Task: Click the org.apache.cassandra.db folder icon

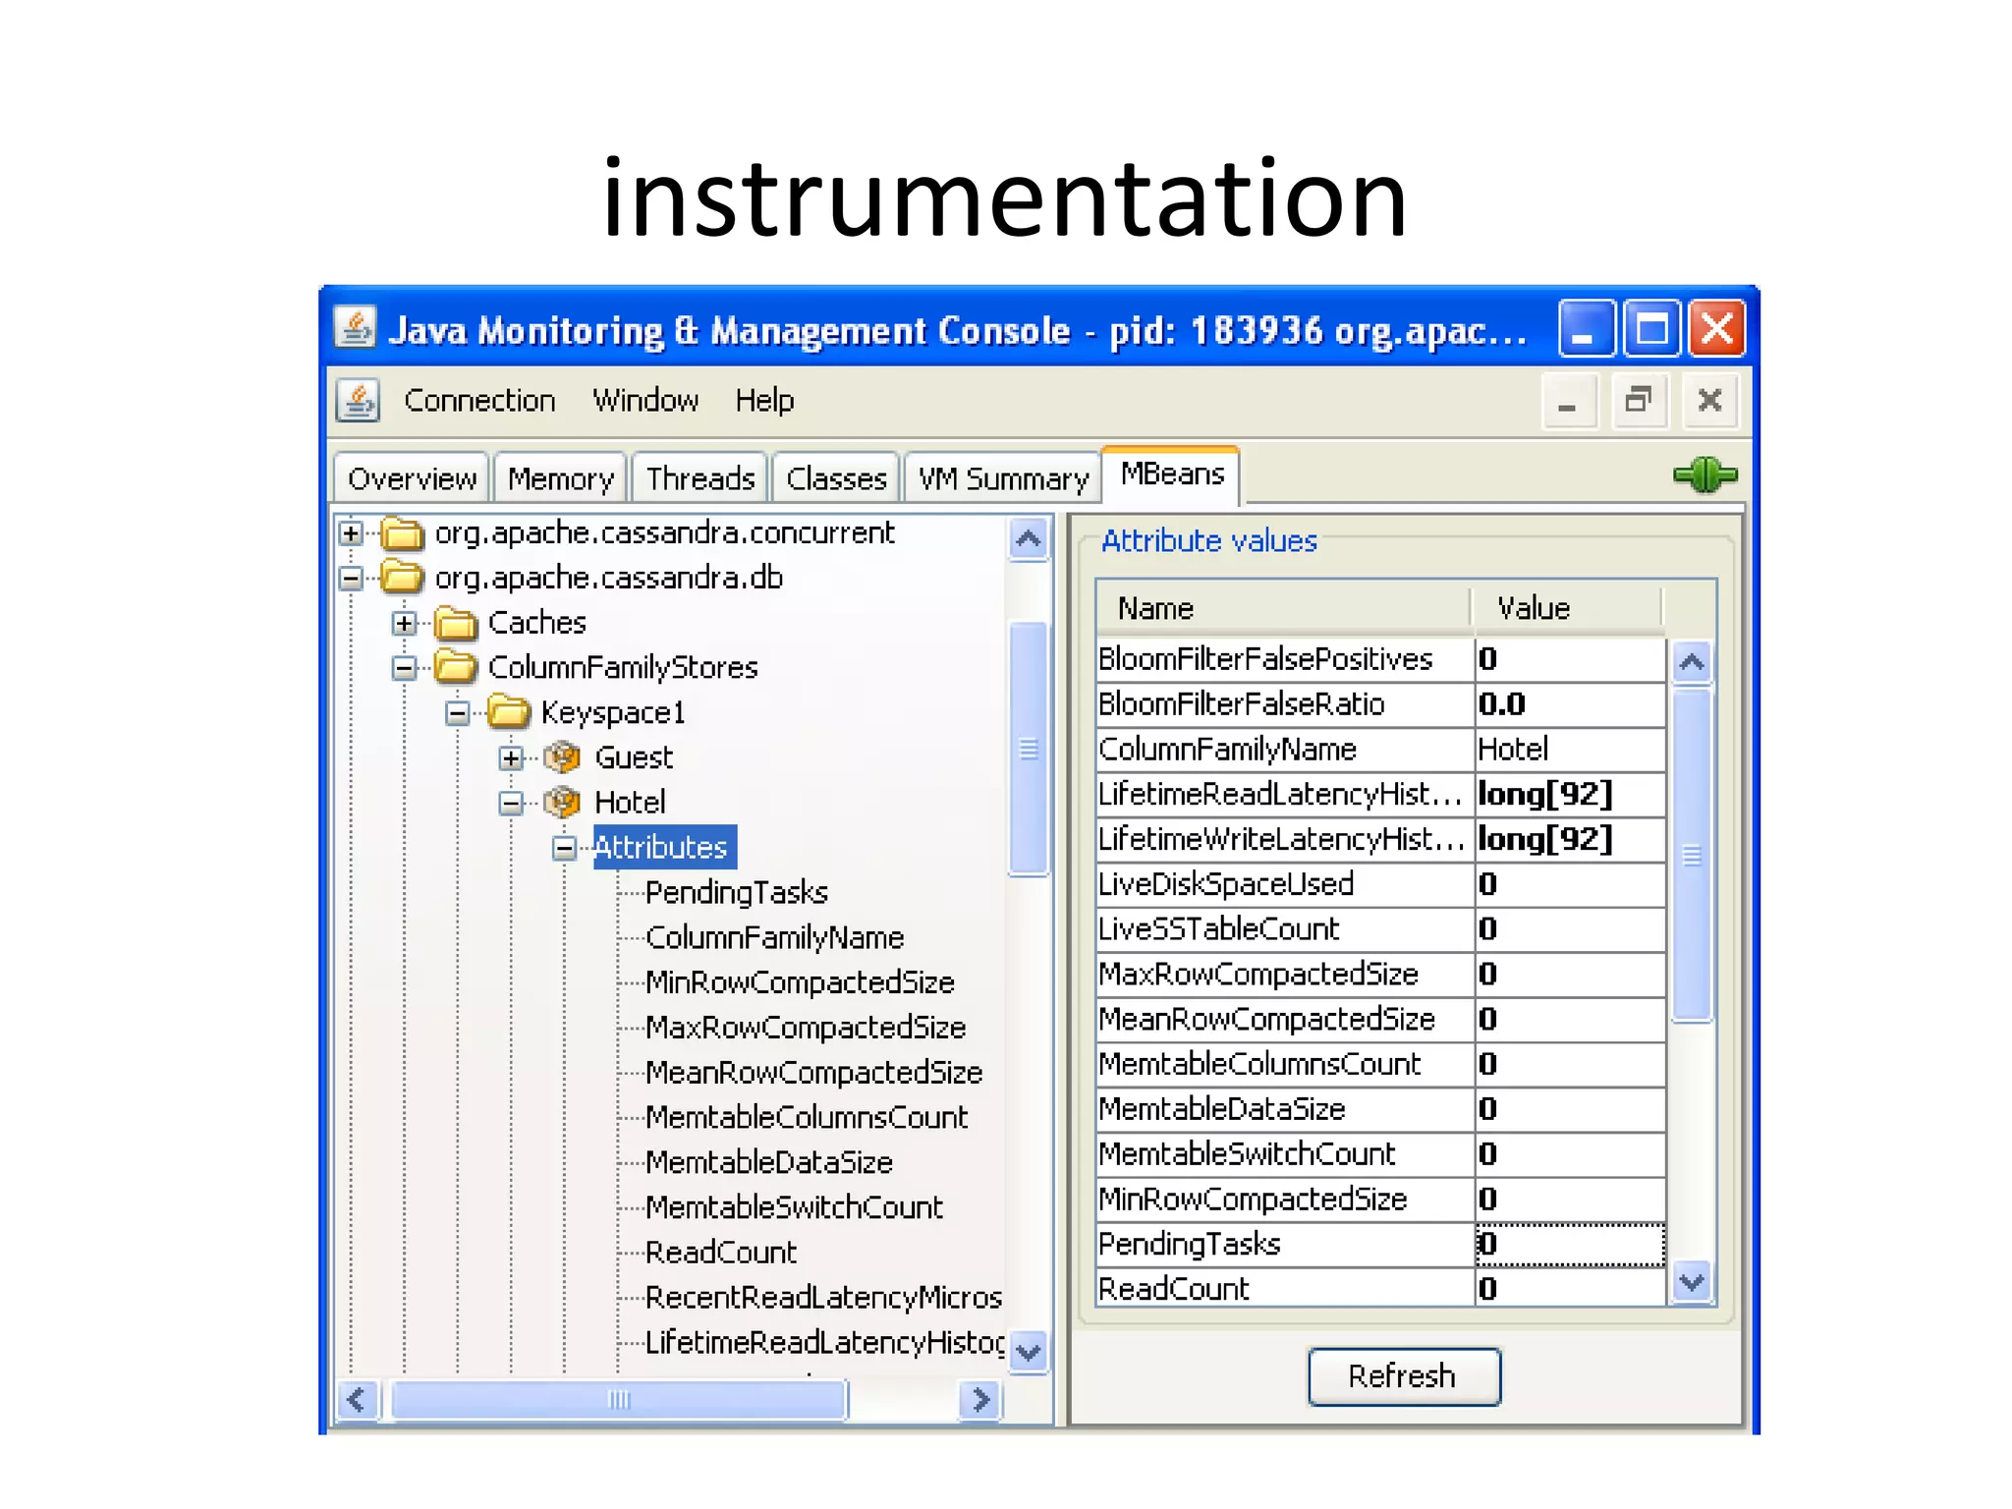Action: click(403, 578)
